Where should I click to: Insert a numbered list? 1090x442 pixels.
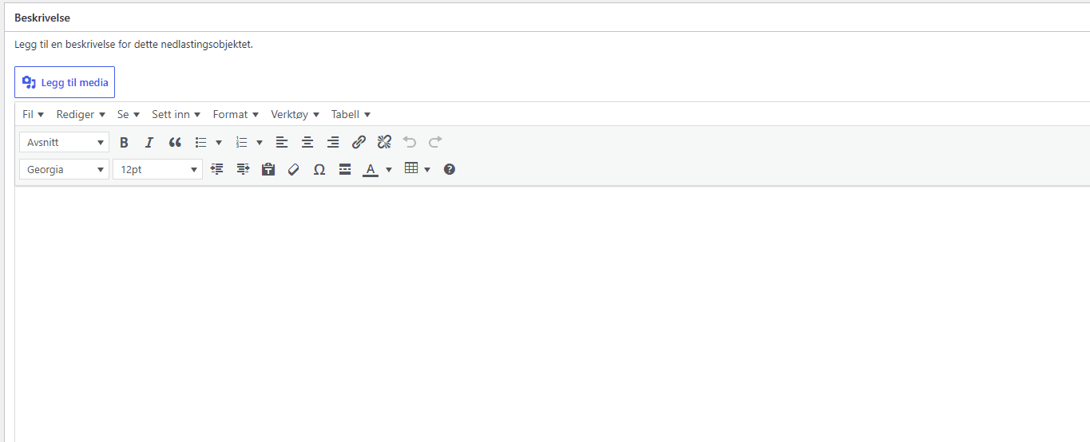[242, 142]
